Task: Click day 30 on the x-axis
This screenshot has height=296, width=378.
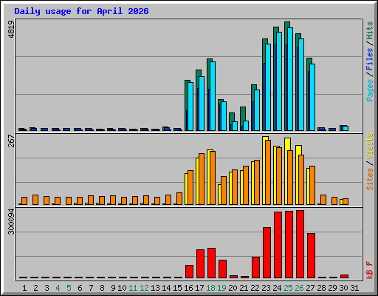Action: (x=343, y=288)
